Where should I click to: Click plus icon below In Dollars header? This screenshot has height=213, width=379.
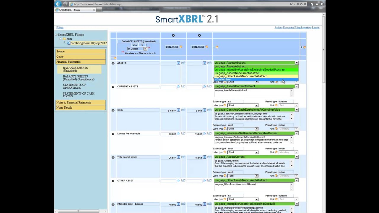(x=112, y=58)
